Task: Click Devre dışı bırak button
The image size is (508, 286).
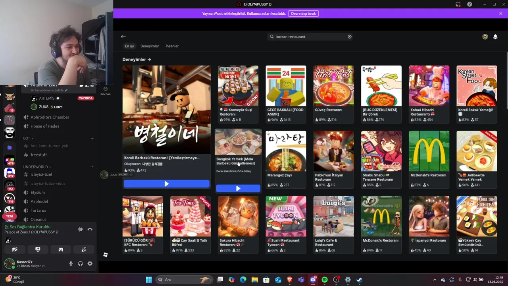Action: 303,14
